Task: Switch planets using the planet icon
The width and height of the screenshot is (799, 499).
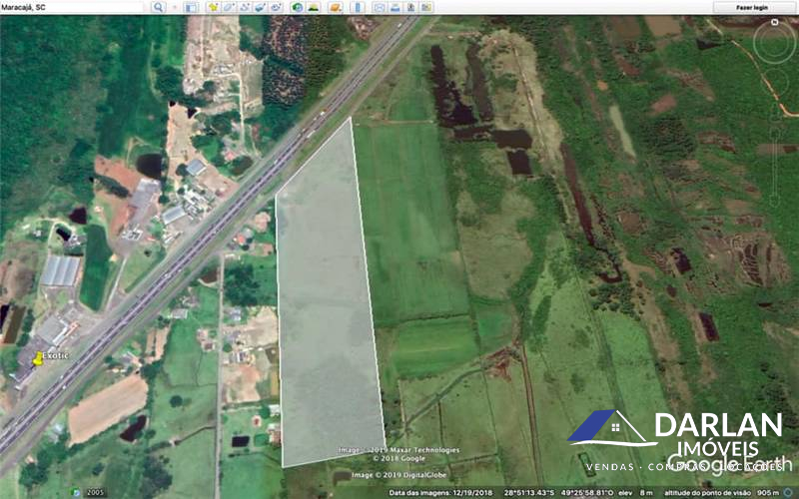Action: [x=336, y=7]
